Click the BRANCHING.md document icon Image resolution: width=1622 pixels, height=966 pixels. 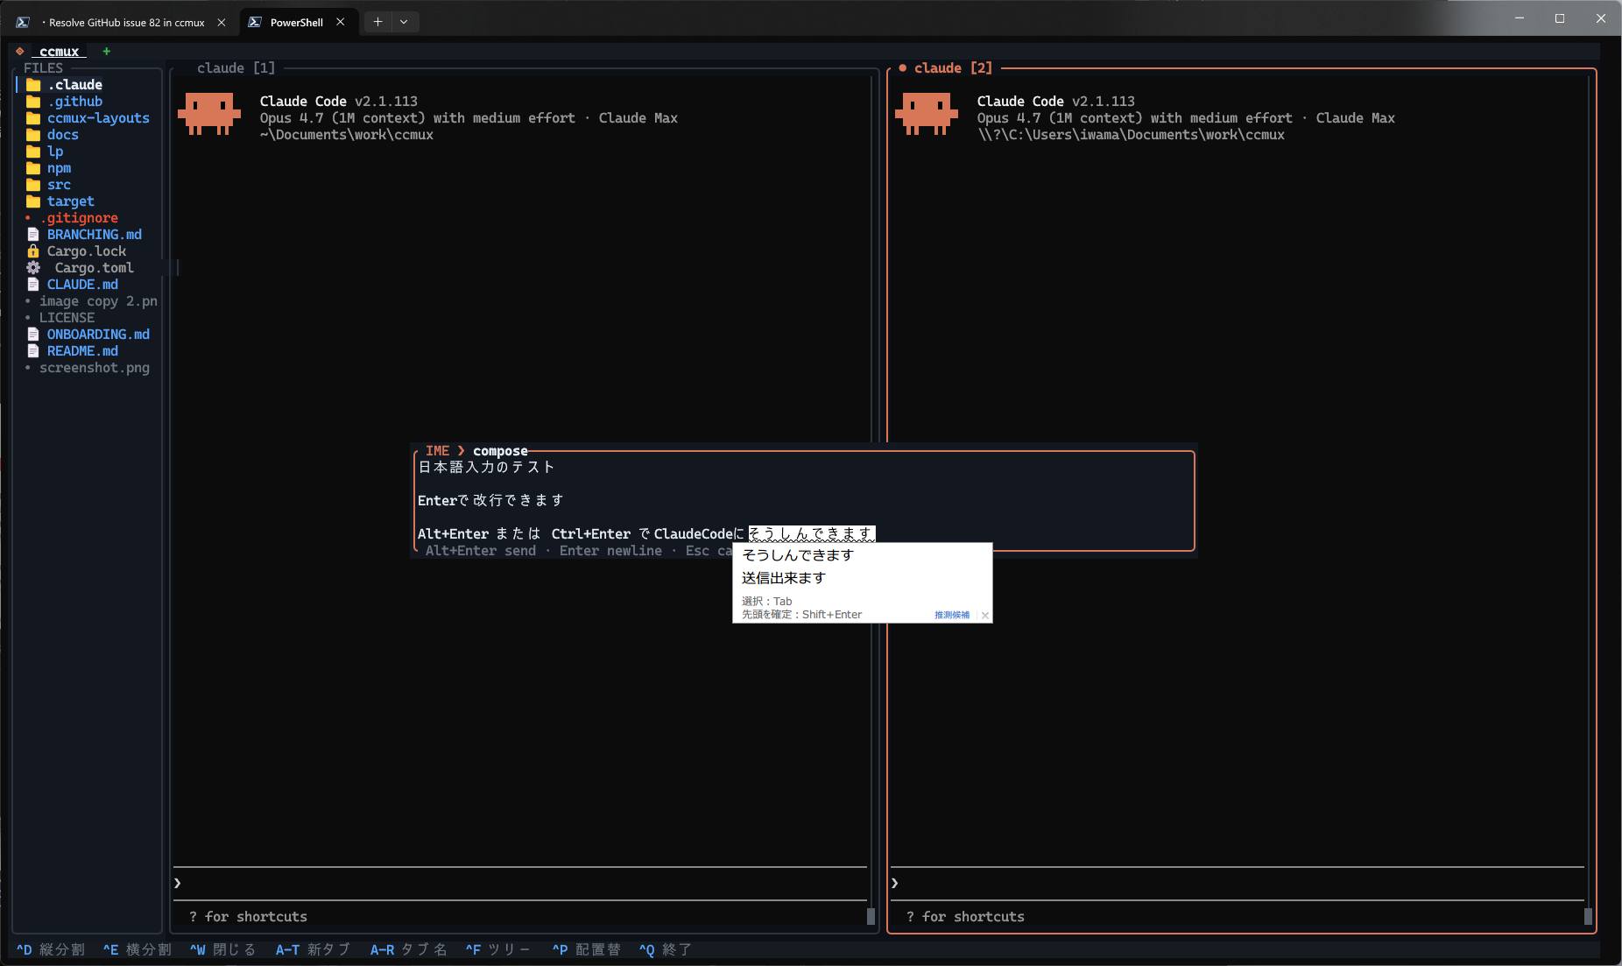point(33,235)
